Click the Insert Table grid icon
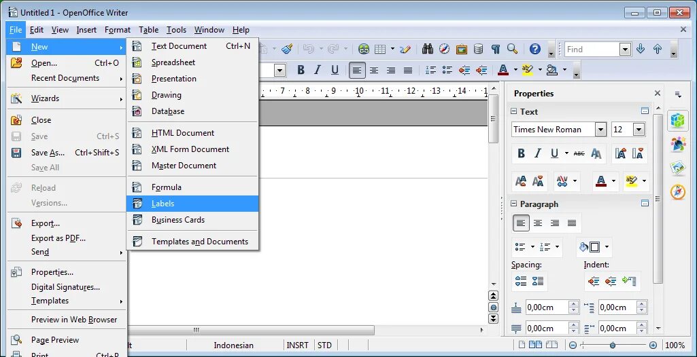Image resolution: width=697 pixels, height=357 pixels. 380,49
